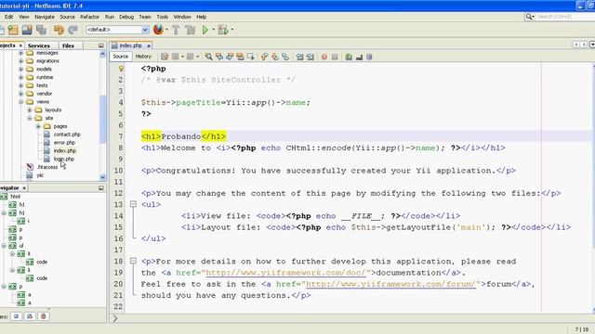Click the Uncomment icon in editor toolbar

pos(359,57)
